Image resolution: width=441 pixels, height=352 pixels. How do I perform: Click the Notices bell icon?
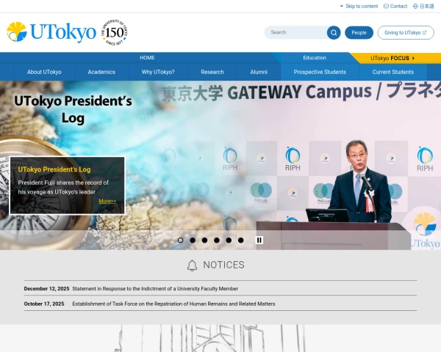click(192, 265)
